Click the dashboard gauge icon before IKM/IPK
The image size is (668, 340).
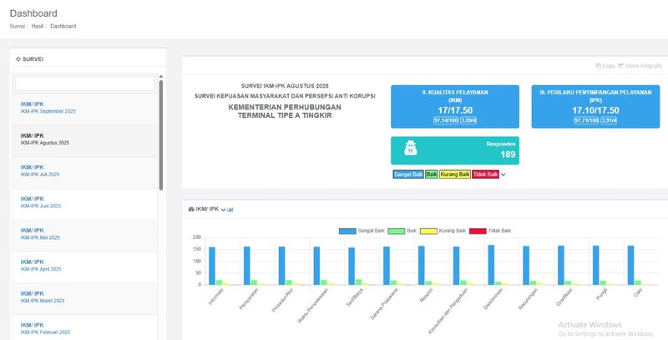click(x=192, y=209)
